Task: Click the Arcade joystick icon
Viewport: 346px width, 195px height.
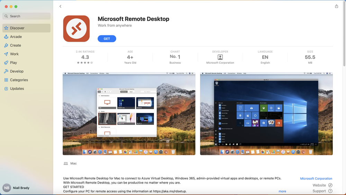Action: [x=6, y=37]
